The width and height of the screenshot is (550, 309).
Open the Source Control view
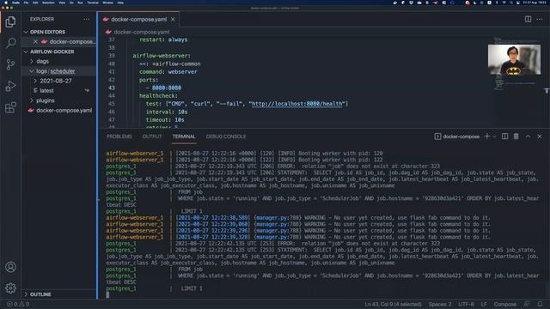[x=10, y=64]
